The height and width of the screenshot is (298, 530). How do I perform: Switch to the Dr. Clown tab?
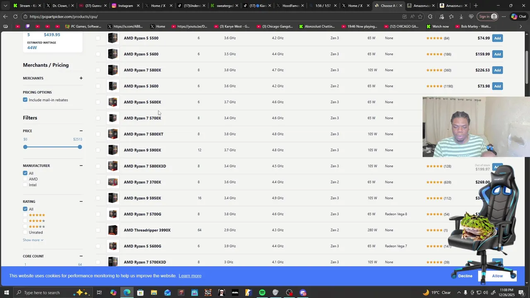60,5
